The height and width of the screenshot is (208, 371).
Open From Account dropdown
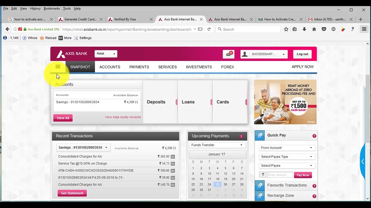coord(287,148)
